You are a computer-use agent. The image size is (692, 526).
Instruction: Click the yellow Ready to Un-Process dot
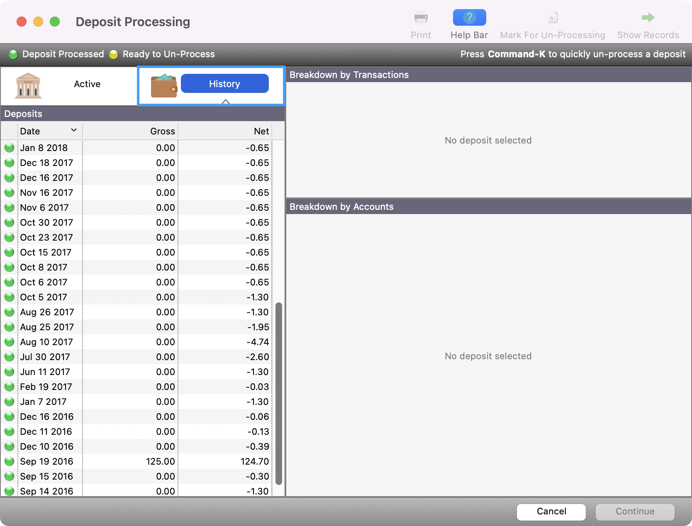(x=114, y=54)
